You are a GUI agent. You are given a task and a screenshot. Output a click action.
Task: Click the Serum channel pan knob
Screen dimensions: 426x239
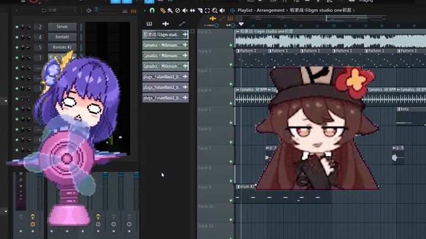(x=23, y=27)
